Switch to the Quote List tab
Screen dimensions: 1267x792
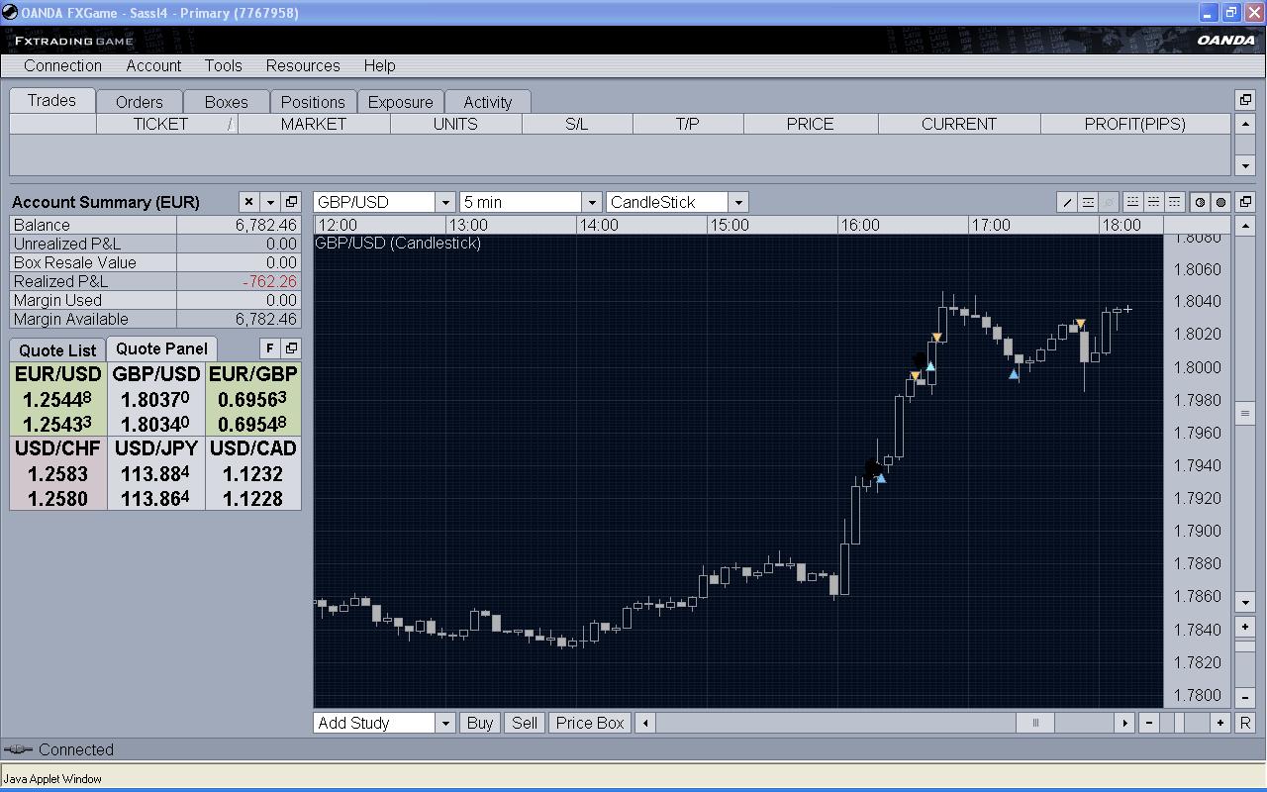click(57, 350)
